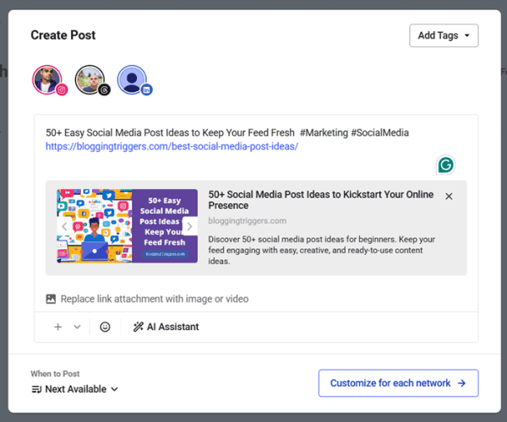The height and width of the screenshot is (422, 507).
Task: Click the link preview thumbnail image
Action: [x=127, y=225]
